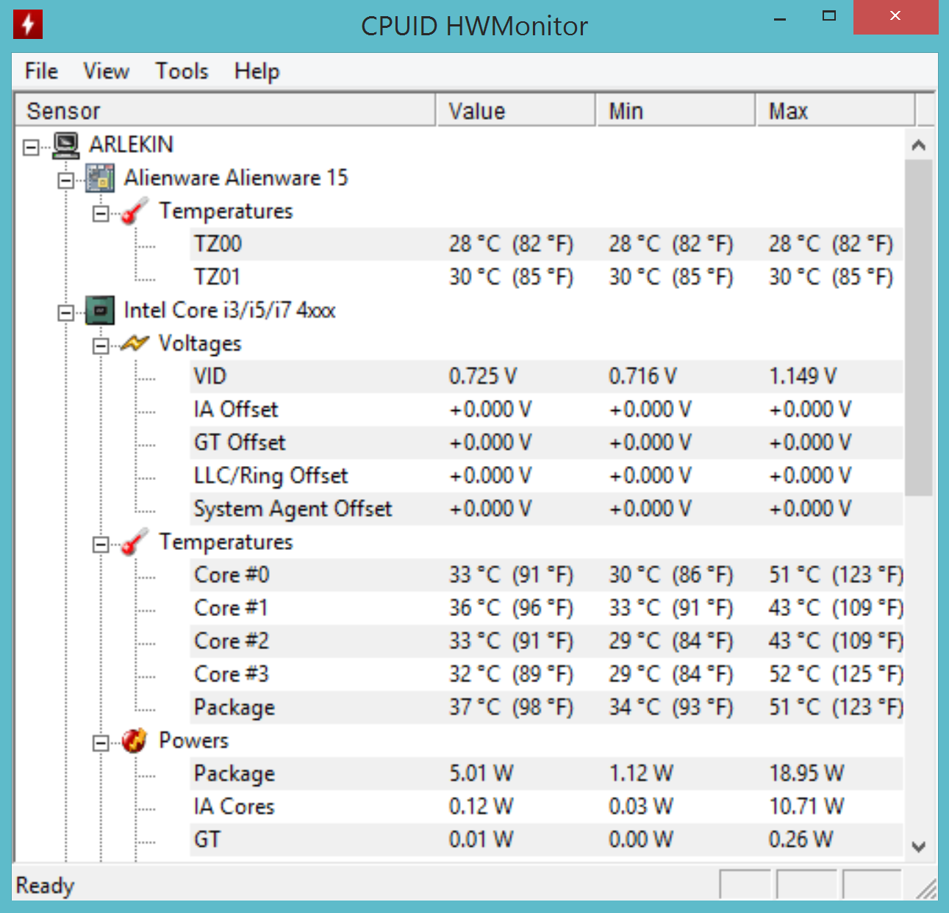Click the scrollbar up arrow
The width and height of the screenshot is (949, 913).
(x=918, y=145)
